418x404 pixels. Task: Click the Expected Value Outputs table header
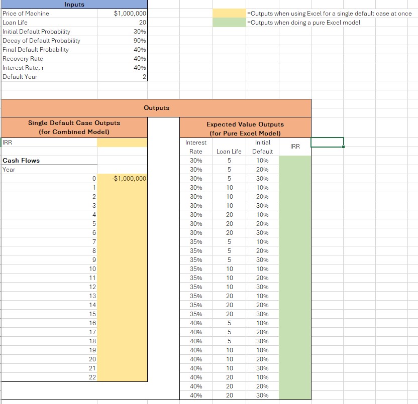tap(245, 127)
